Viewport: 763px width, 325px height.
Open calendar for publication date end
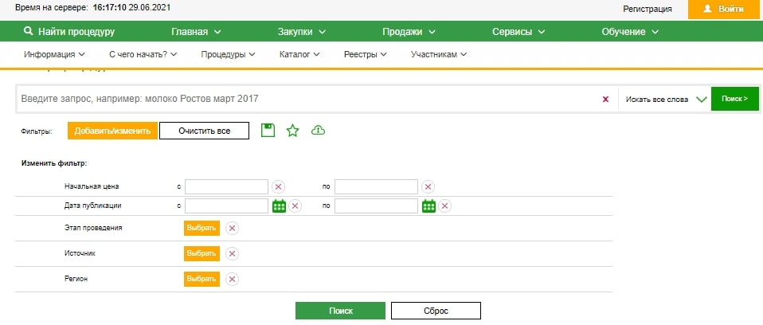pyautogui.click(x=429, y=206)
